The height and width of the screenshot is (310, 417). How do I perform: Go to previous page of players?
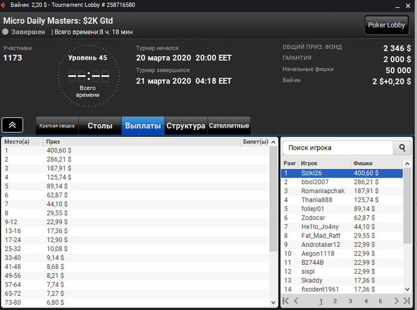coord(296,301)
